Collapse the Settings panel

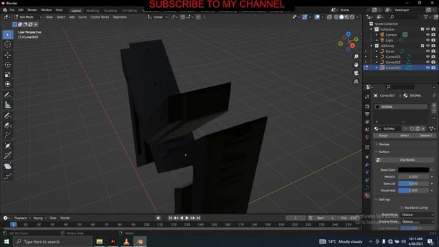(384, 200)
